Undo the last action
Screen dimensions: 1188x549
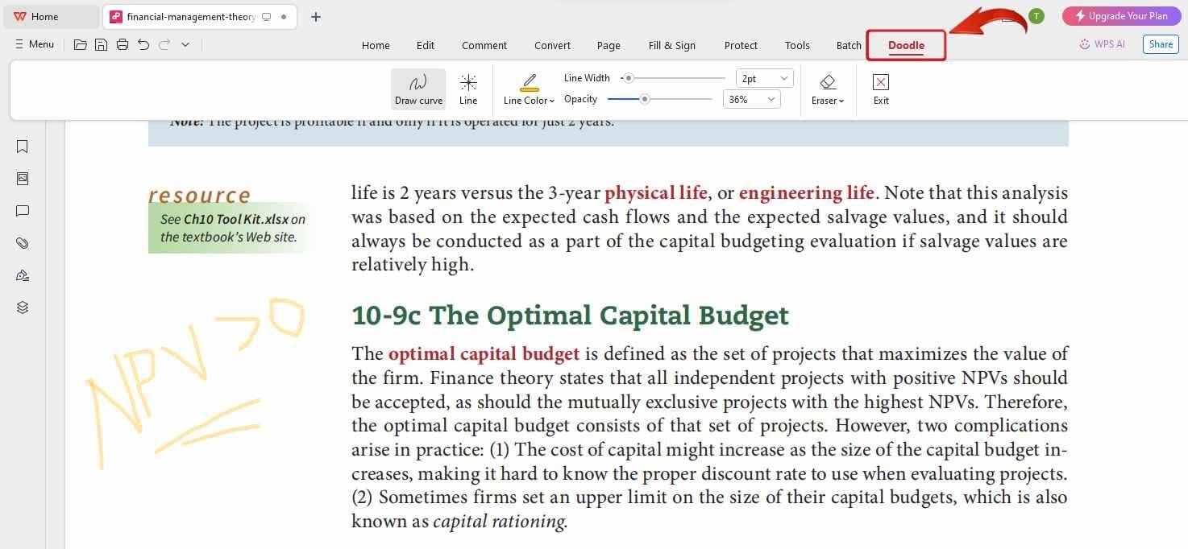143,44
